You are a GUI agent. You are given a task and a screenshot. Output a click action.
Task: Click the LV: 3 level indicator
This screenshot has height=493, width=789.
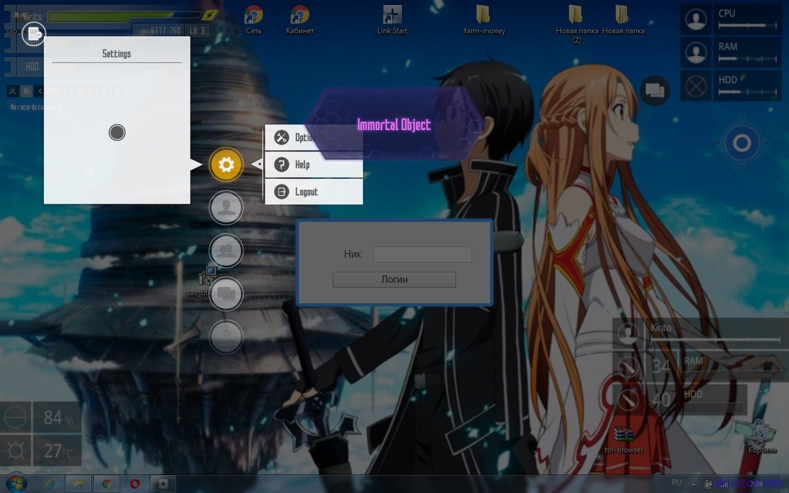pyautogui.click(x=197, y=30)
